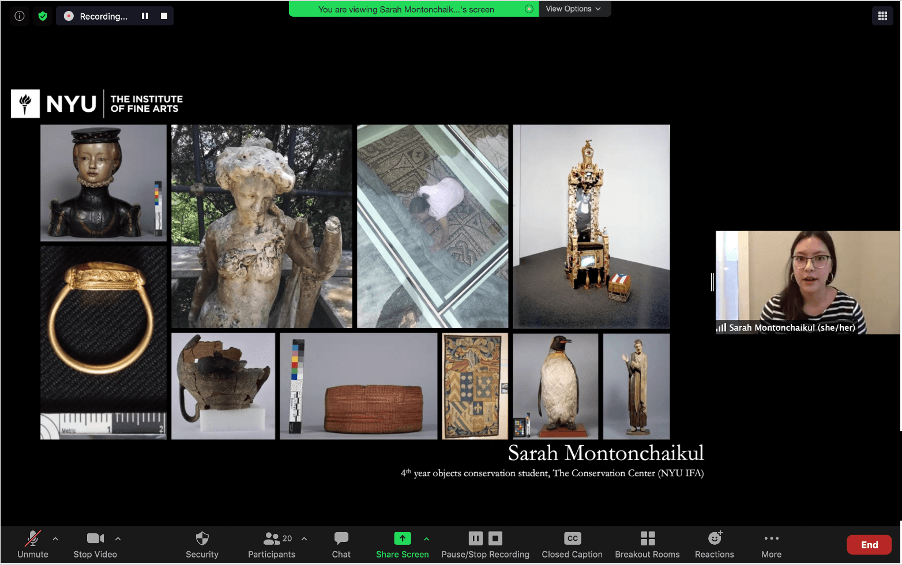Stop the recording from the top bar
Image resolution: width=902 pixels, height=565 pixels.
(x=165, y=16)
